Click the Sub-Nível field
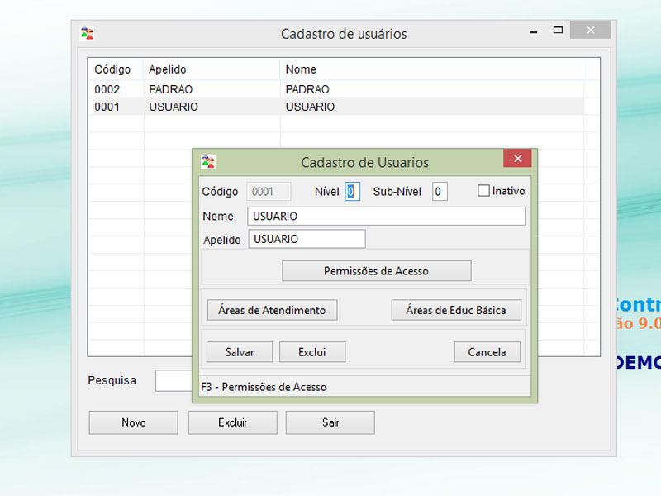661x496 pixels. point(439,192)
